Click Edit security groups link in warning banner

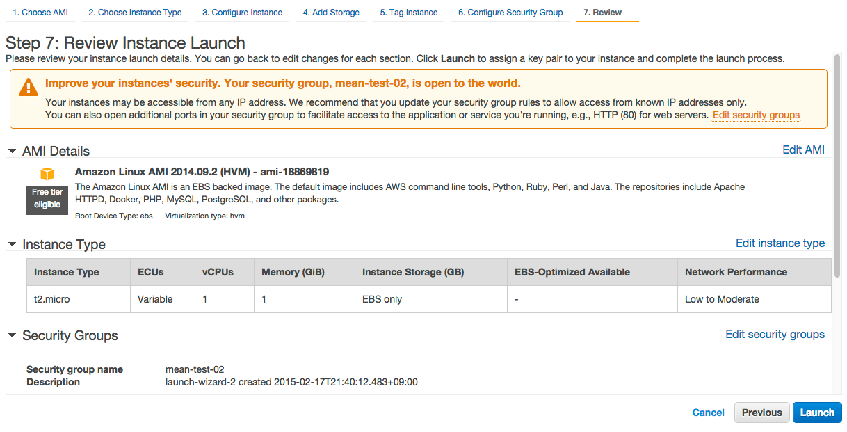click(x=757, y=115)
